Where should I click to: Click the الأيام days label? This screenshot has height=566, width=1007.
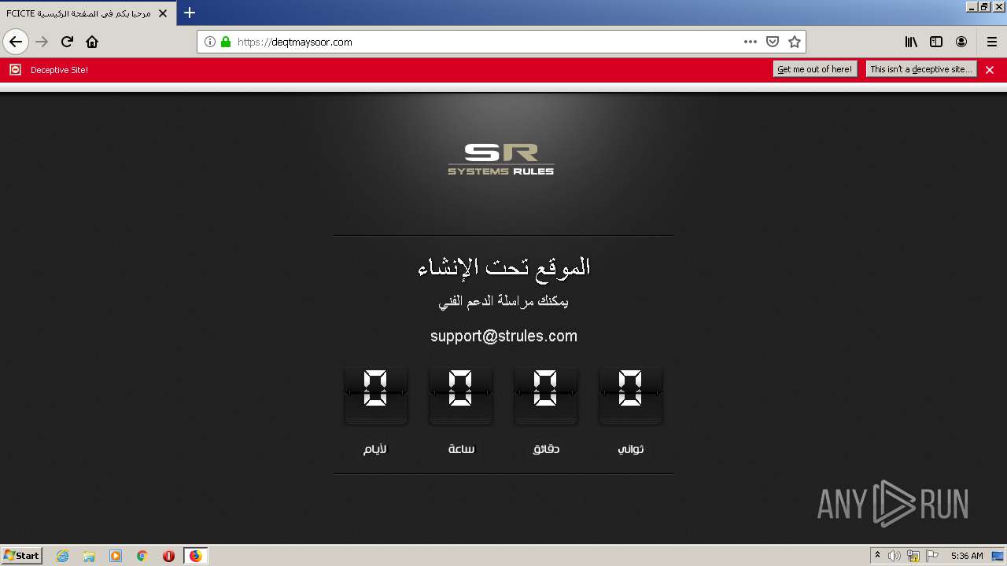375,449
